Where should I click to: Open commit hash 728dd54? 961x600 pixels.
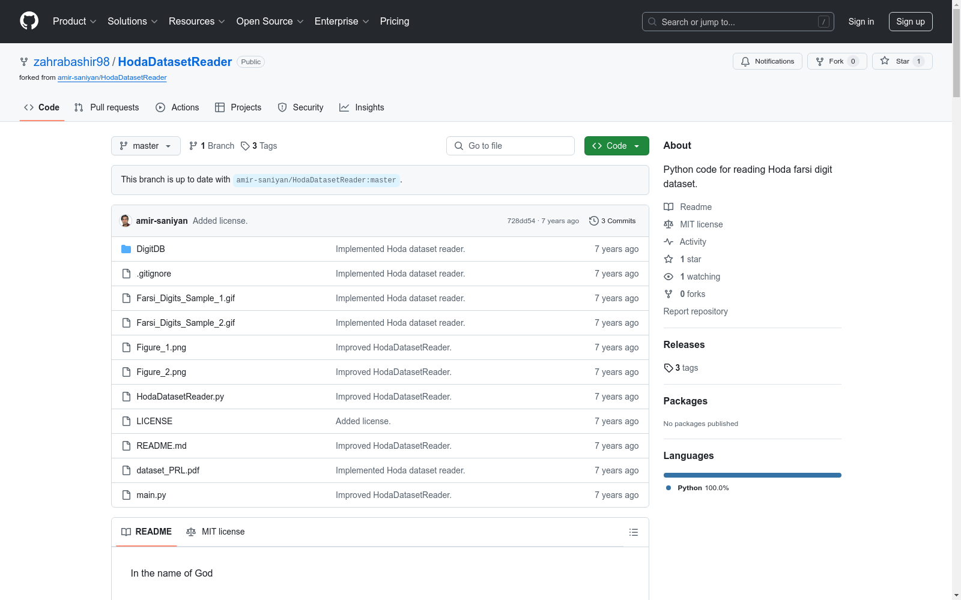(x=521, y=221)
